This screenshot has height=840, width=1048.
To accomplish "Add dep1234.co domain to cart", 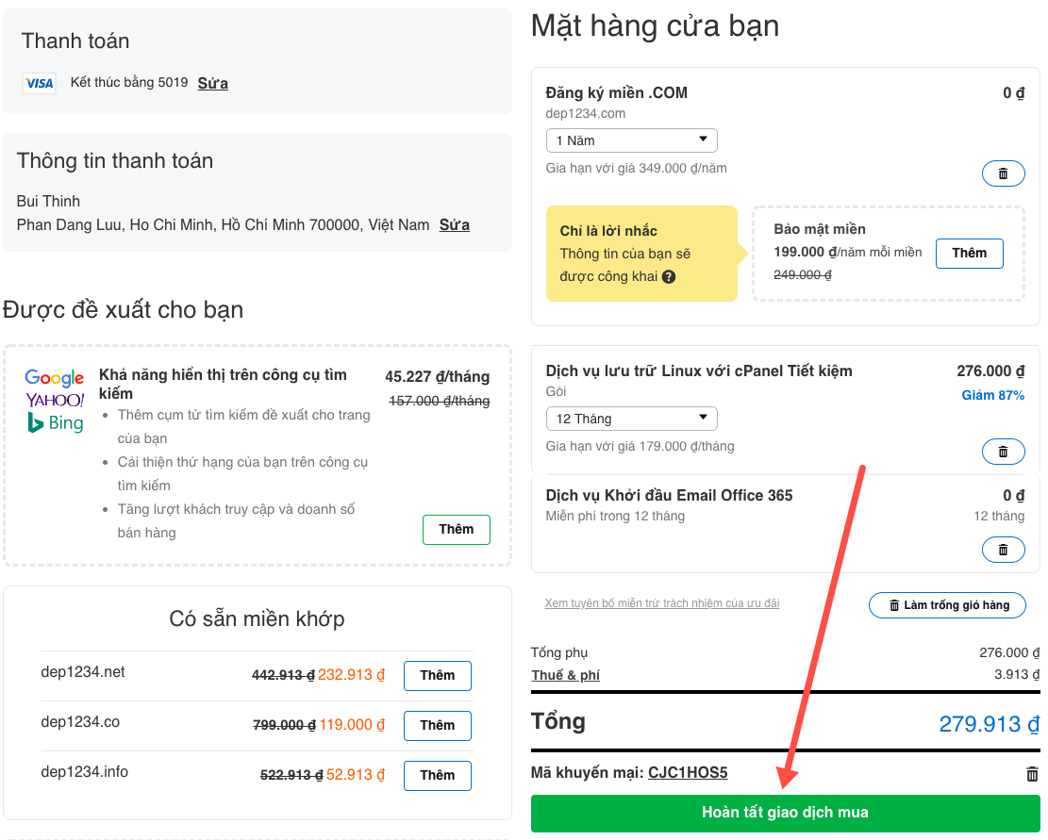I will [437, 726].
